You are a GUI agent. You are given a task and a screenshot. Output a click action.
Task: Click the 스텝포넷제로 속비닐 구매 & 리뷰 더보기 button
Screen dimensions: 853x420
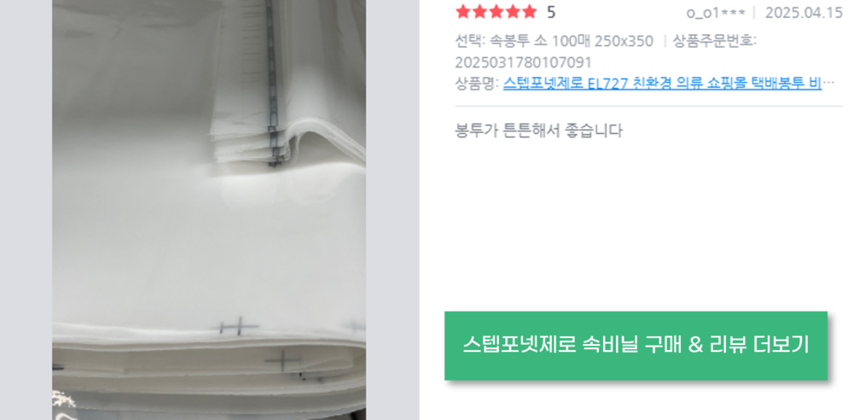tap(636, 346)
